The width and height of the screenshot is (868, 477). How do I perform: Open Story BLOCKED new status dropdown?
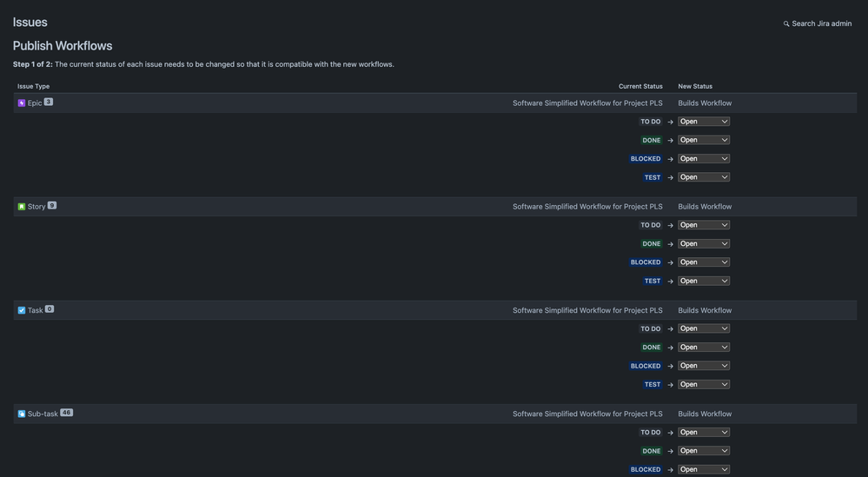point(704,262)
